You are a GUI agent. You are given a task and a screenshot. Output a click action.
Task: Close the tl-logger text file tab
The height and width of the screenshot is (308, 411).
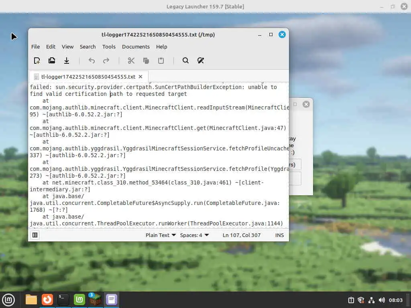pyautogui.click(x=140, y=77)
